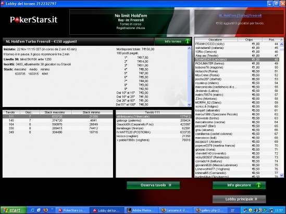Viewport: 286px width, 214px height.
Task: Click the Tavolo 111 panel header
Action: pos(154,112)
